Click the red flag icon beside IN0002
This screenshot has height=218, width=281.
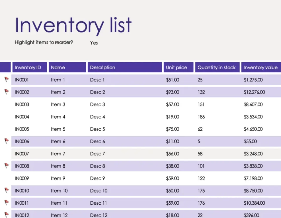coord(7,92)
